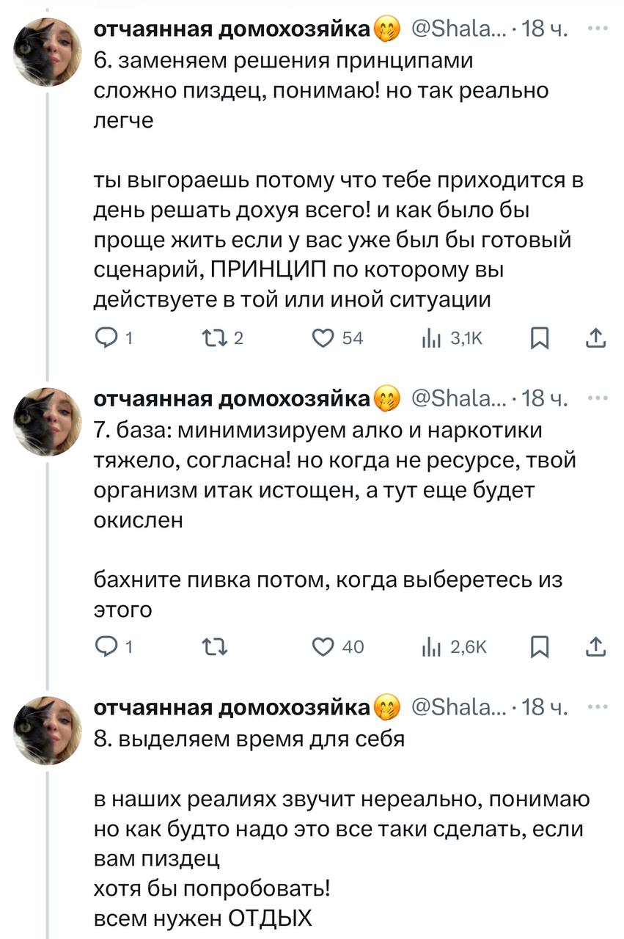This screenshot has width=624, height=939.
Task: View analytics for tweet with 3,1K views
Action: [427, 338]
